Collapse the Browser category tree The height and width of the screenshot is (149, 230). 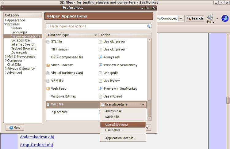pos(6,24)
